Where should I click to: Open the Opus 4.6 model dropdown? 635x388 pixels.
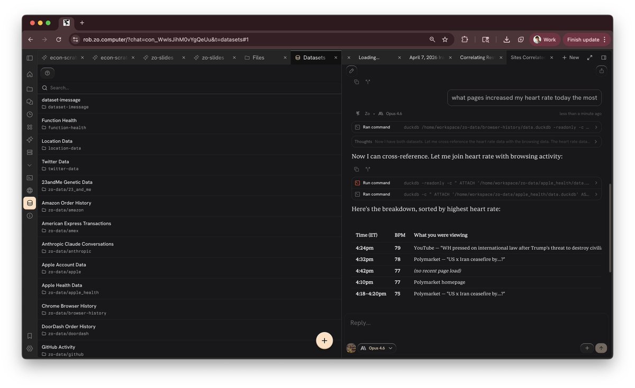(x=377, y=348)
